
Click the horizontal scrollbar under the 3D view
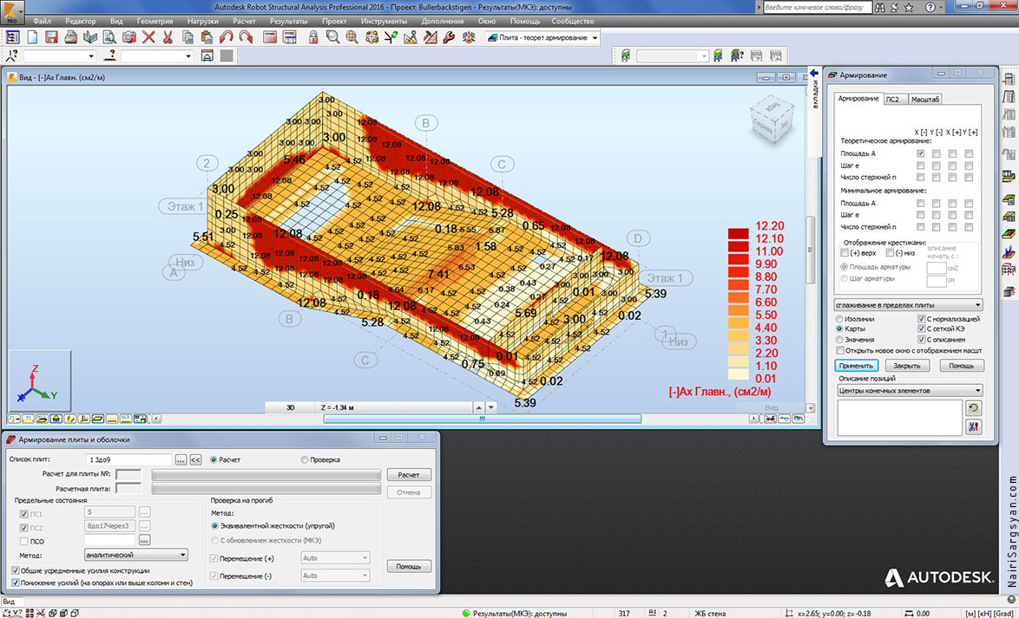coord(483,420)
